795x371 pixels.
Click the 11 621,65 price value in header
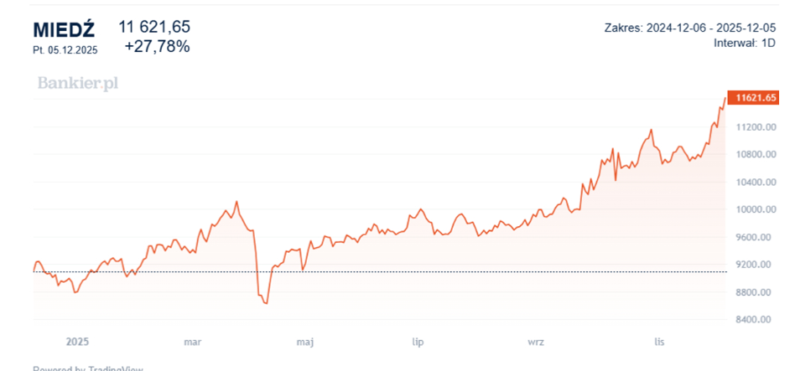pos(155,27)
